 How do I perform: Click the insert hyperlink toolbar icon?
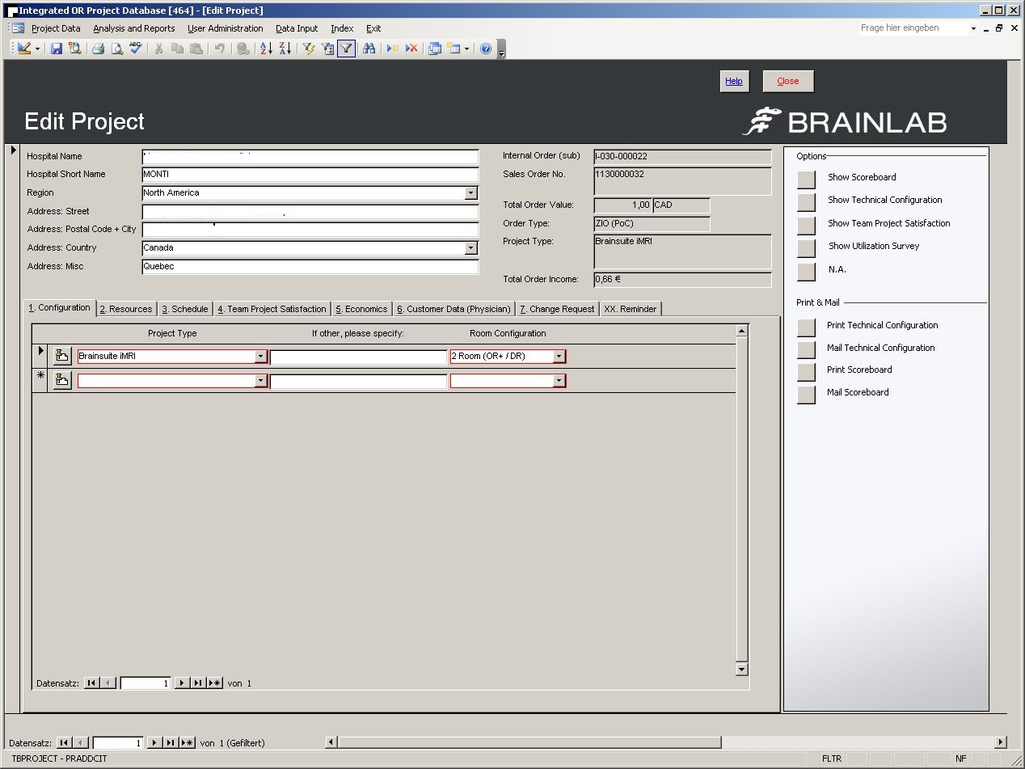(x=243, y=49)
